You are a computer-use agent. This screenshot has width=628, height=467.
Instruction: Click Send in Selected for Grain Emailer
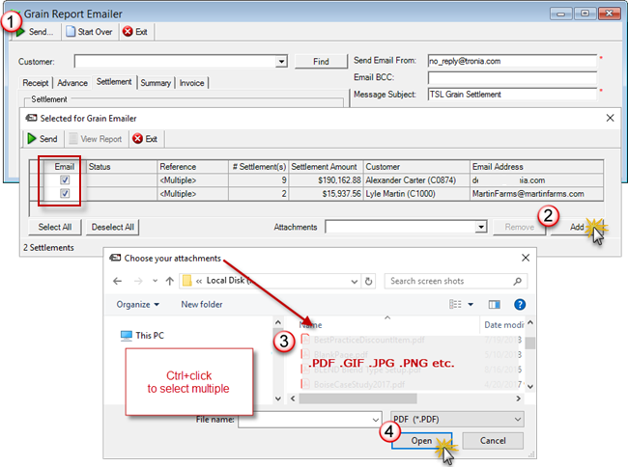tap(43, 139)
